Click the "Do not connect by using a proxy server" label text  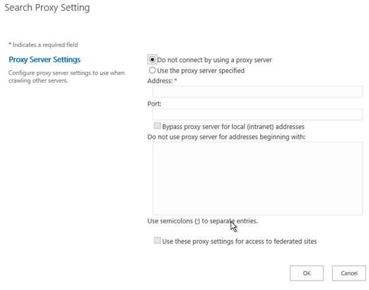click(x=214, y=60)
